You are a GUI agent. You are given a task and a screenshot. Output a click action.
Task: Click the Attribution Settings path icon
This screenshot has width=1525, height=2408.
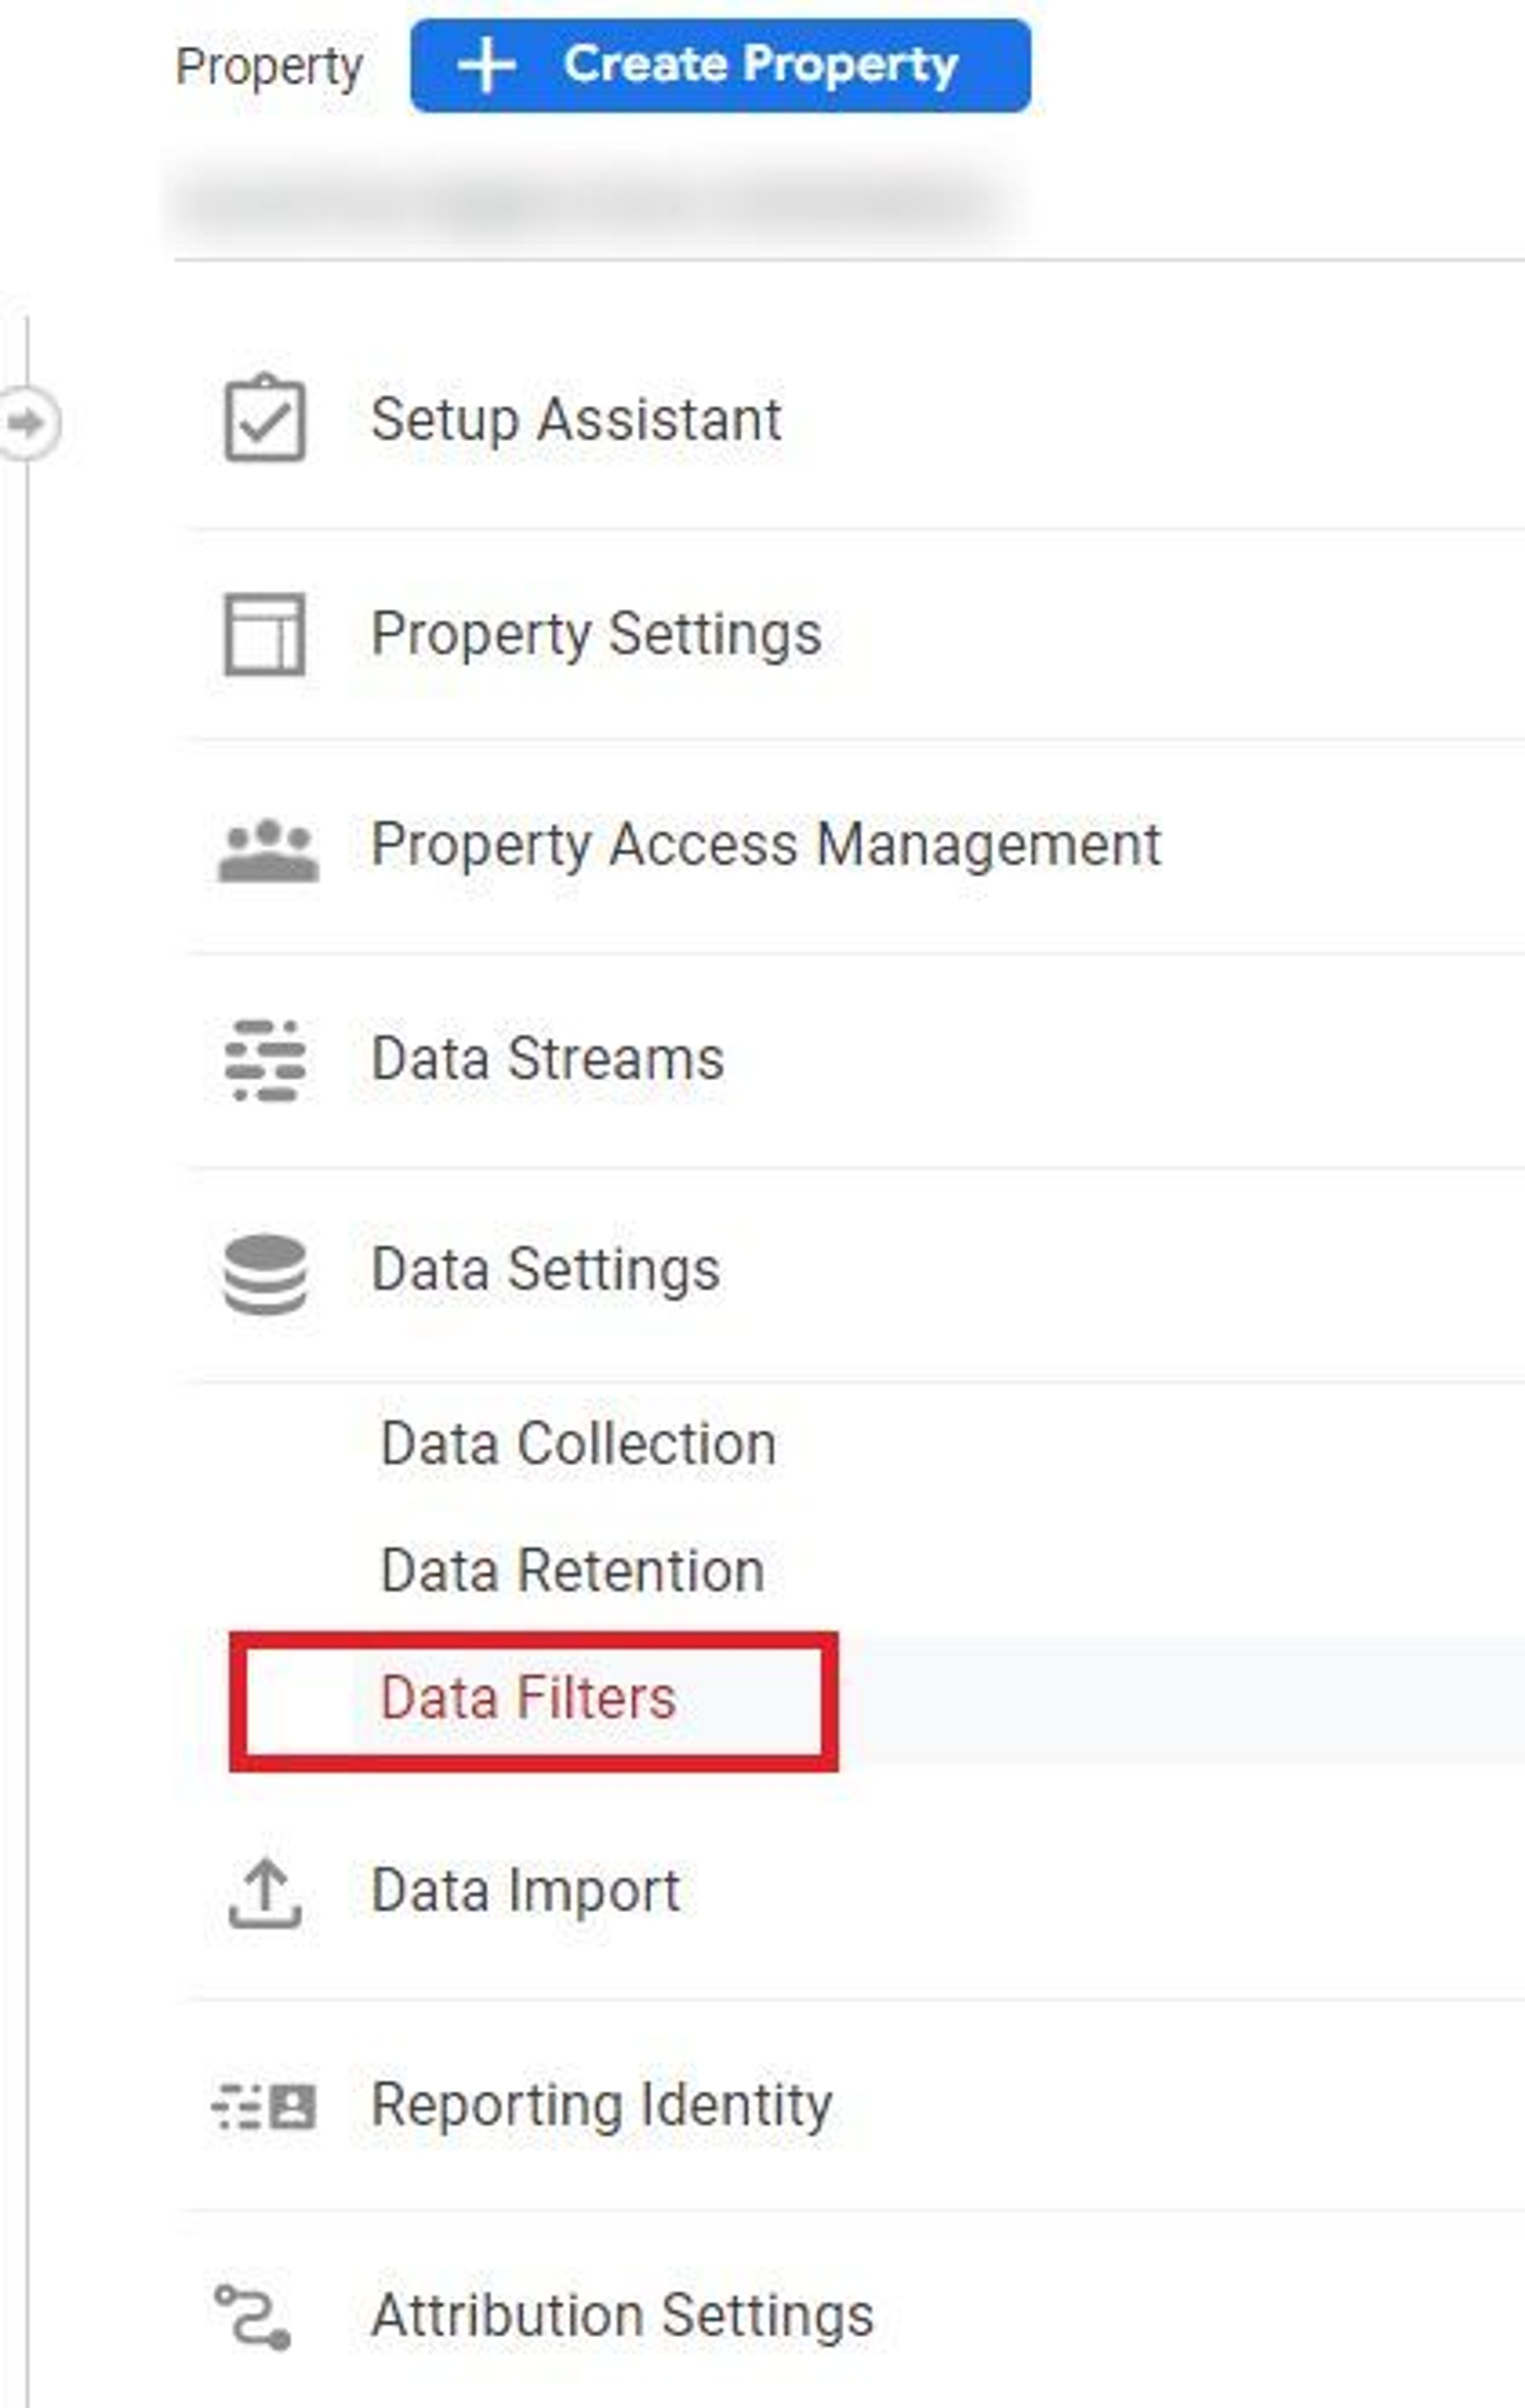(254, 2316)
